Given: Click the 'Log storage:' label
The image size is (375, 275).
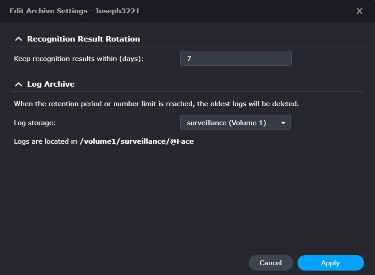Looking at the screenshot, I should [35, 123].
